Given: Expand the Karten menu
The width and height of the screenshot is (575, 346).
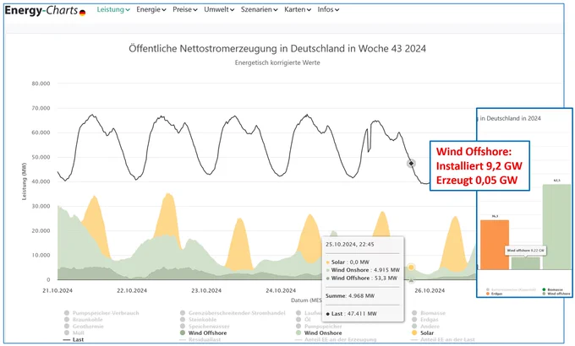Looking at the screenshot, I should (298, 9).
